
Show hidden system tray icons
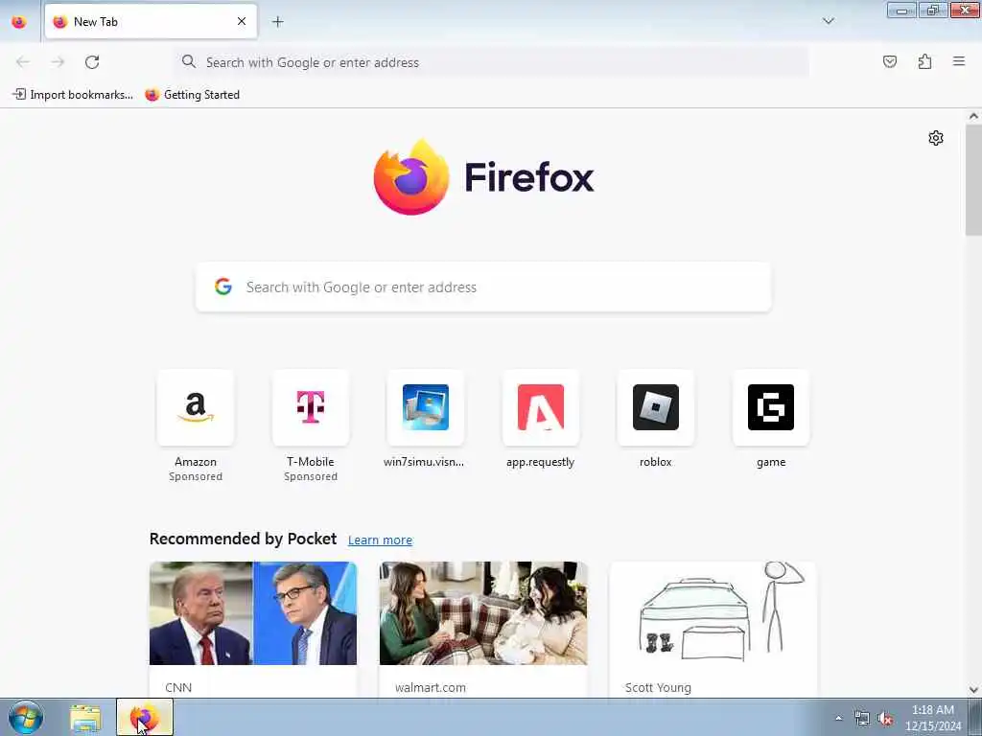tap(838, 718)
